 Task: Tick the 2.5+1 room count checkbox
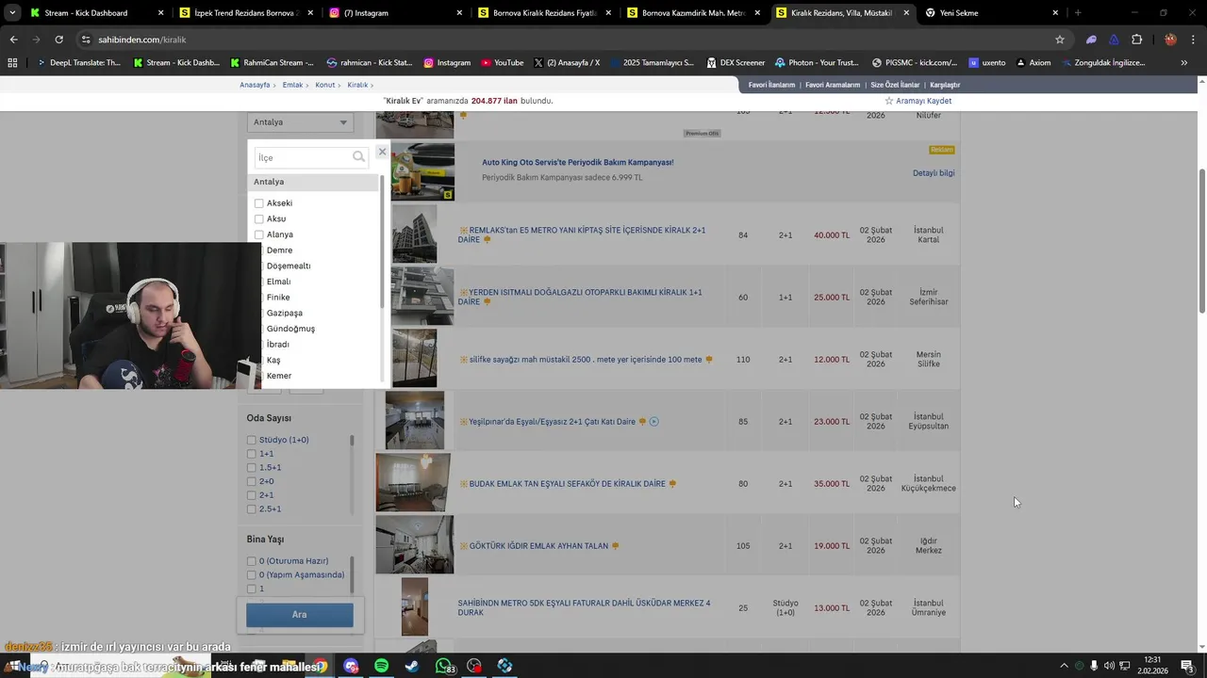[252, 509]
